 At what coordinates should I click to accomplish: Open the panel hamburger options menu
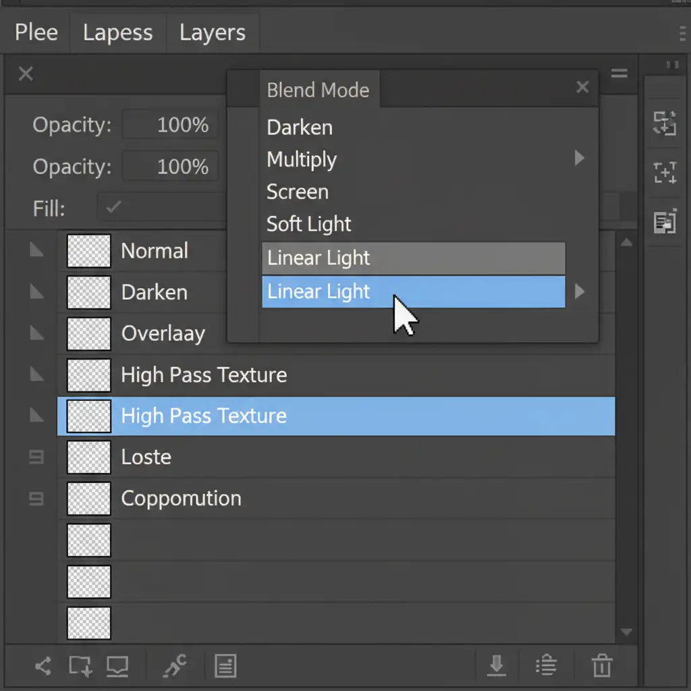pos(619,74)
